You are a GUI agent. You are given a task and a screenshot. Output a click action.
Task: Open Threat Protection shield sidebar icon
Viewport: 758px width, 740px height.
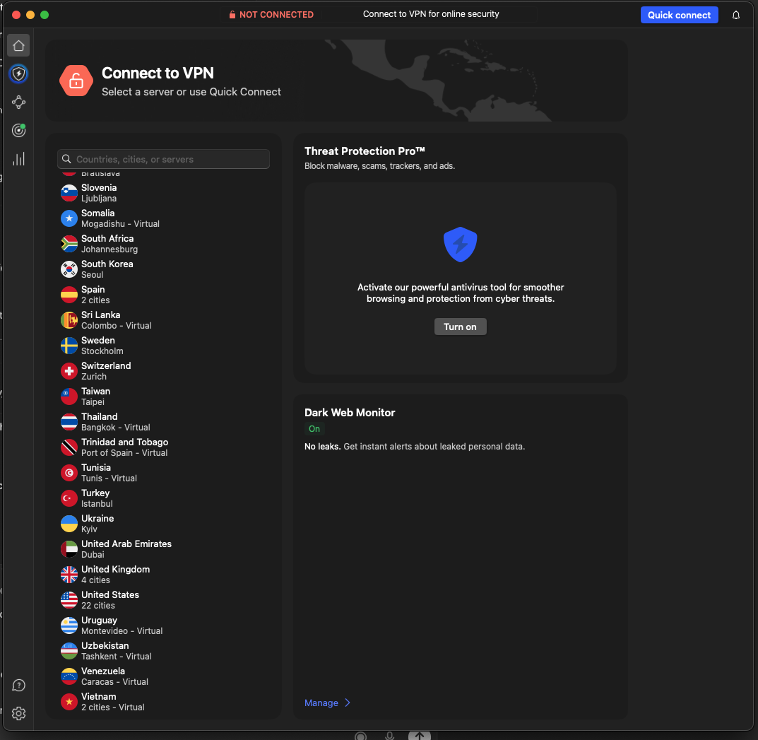pyautogui.click(x=19, y=74)
